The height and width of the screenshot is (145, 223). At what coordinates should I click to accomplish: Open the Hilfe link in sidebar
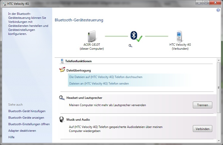(11, 137)
